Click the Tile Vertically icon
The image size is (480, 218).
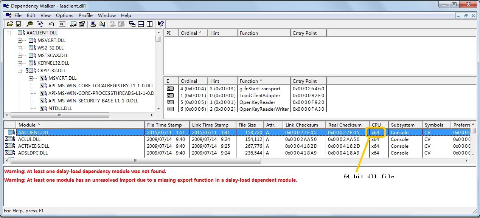click(x=149, y=24)
